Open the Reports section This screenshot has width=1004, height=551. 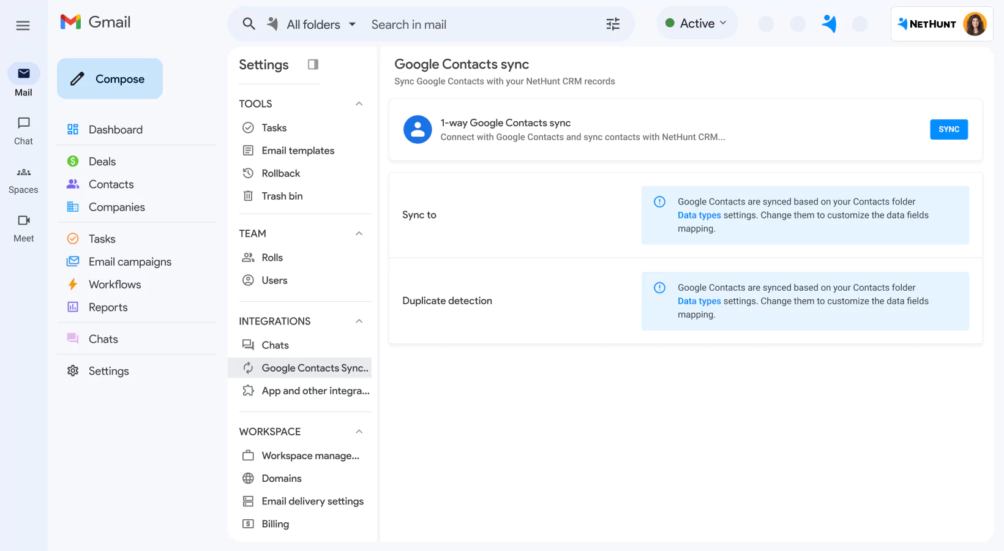(108, 307)
